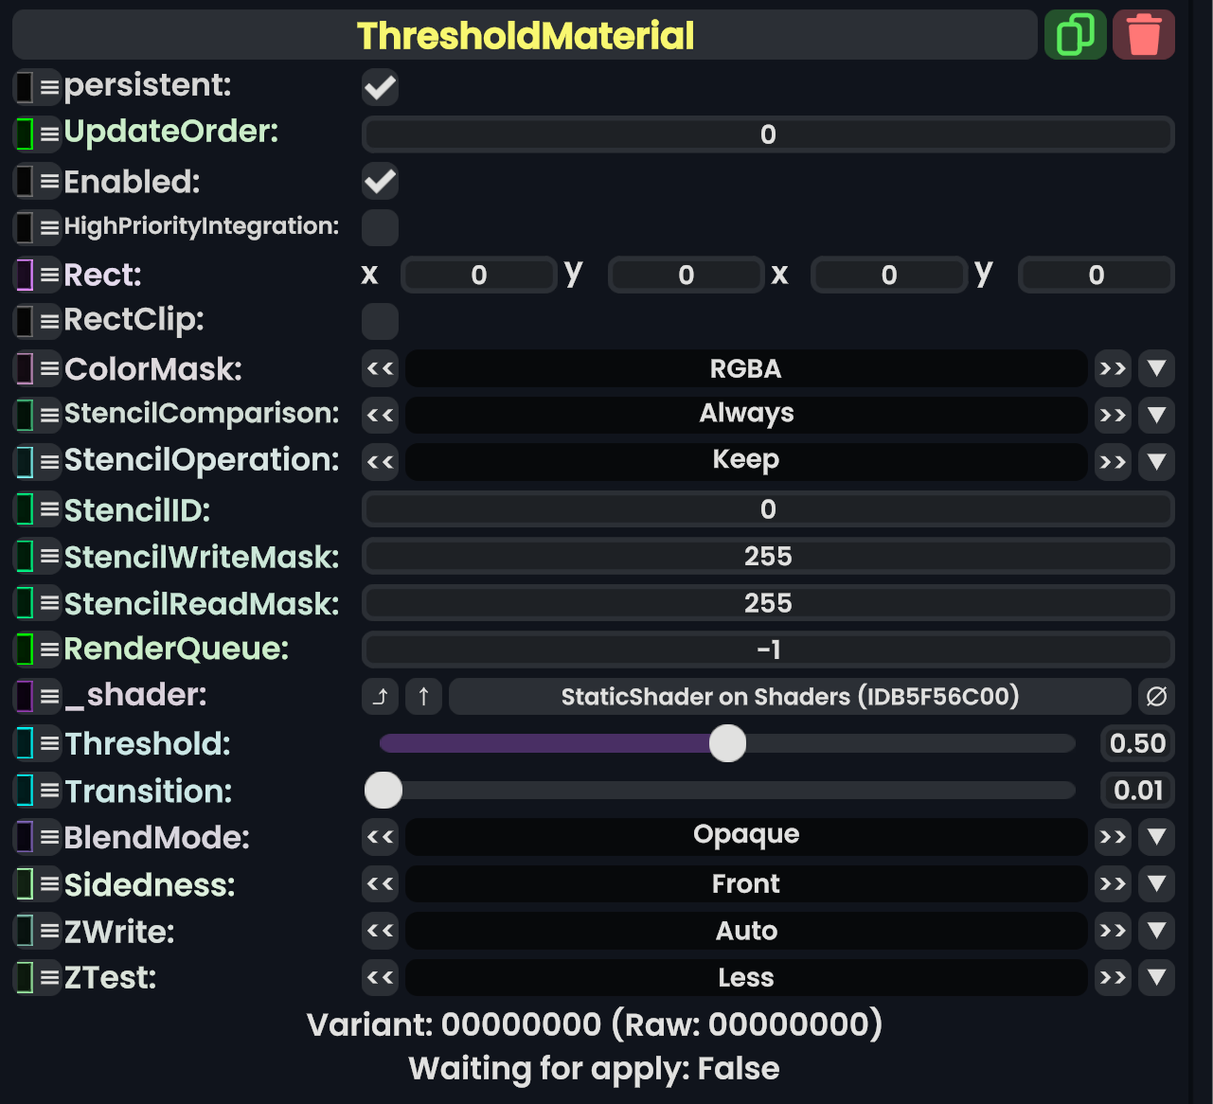The width and height of the screenshot is (1213, 1104).
Task: Click the next arrows icon for BlendMode
Action: coord(1113,837)
